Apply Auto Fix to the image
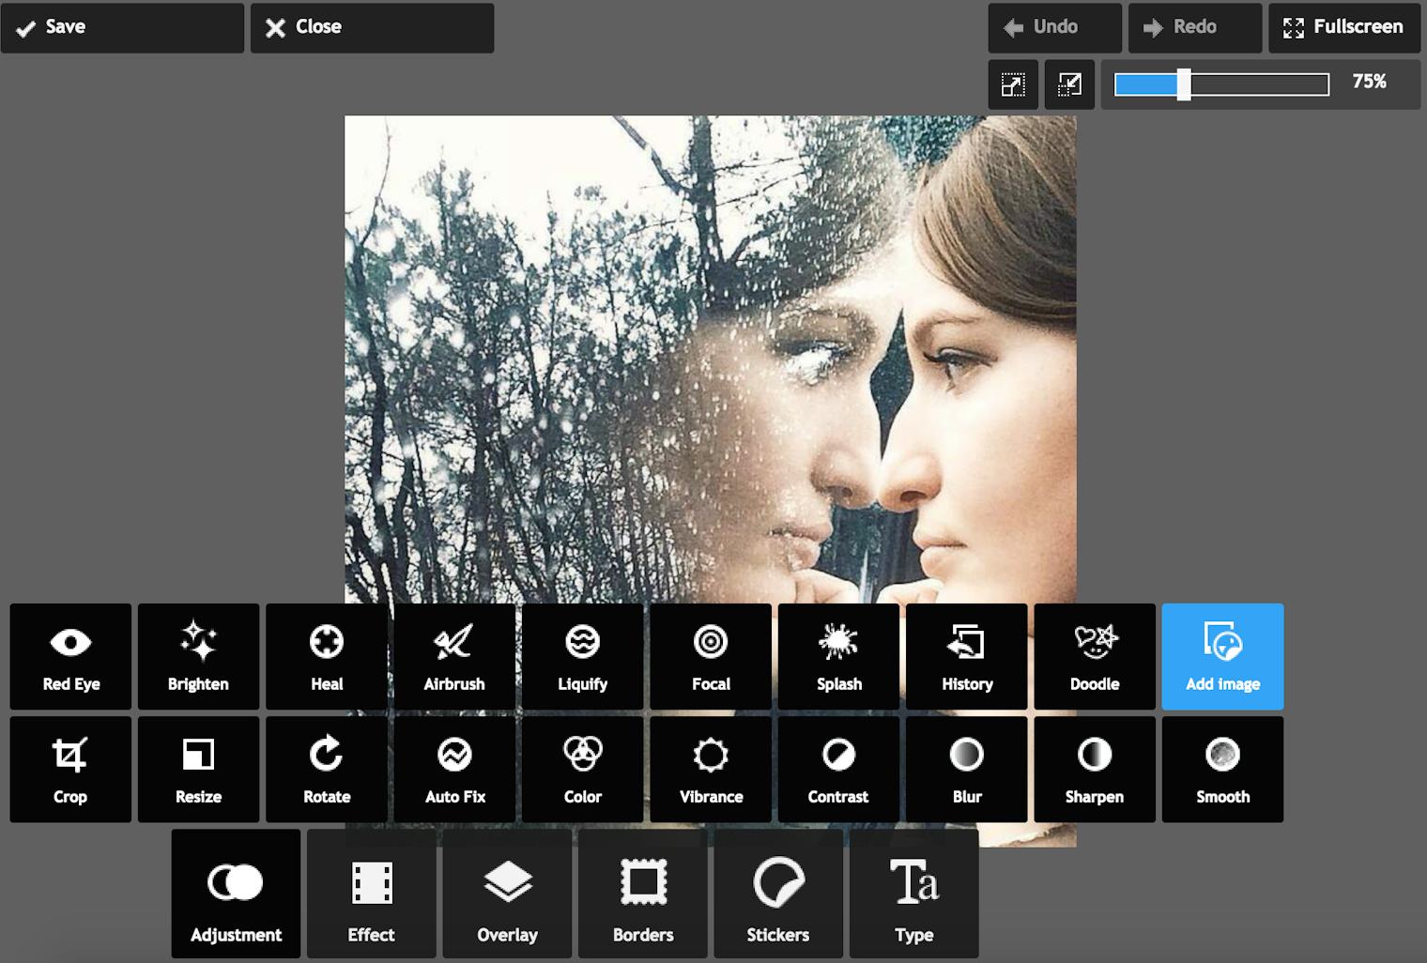 (454, 770)
